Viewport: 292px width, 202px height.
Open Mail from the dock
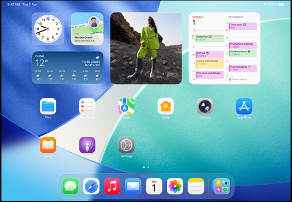tap(133, 186)
